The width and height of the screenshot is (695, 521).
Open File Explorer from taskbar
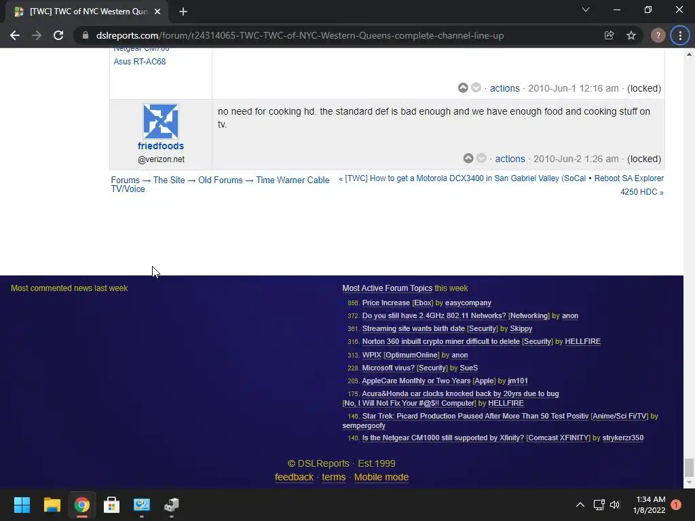[x=52, y=505]
